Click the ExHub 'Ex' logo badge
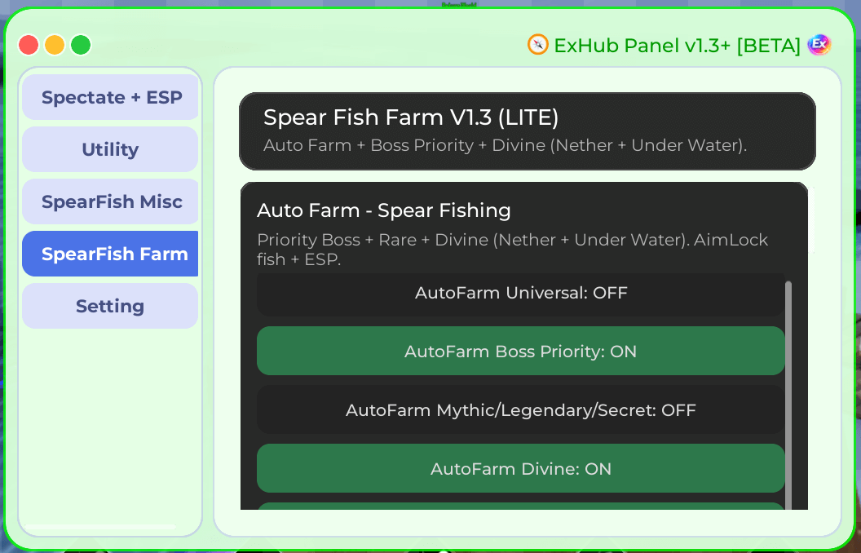 click(819, 45)
